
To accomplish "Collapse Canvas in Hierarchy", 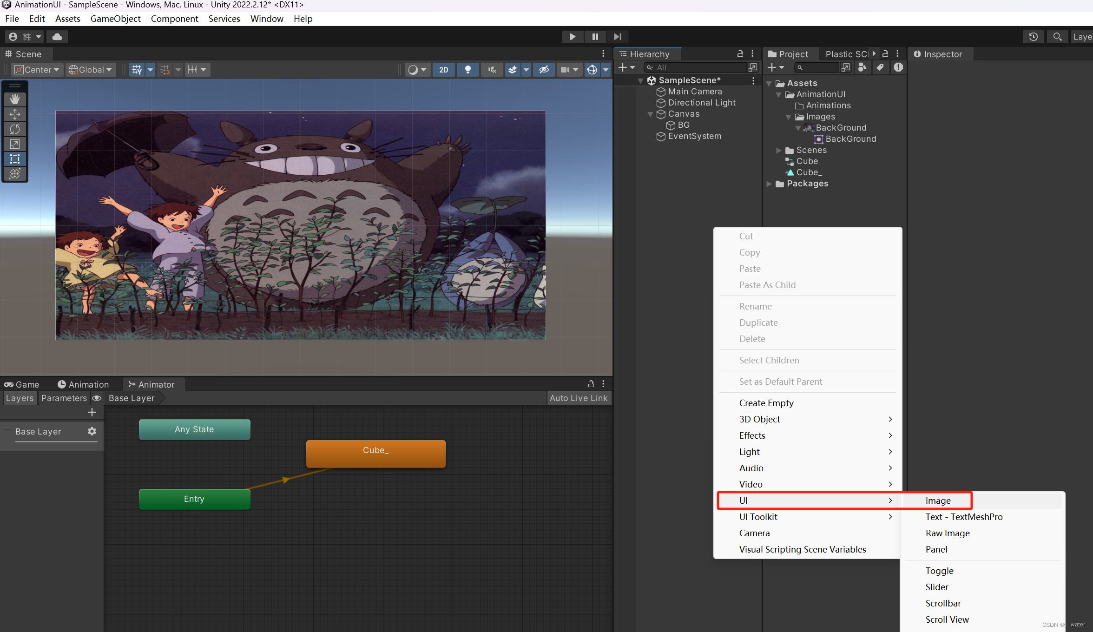I will coord(651,114).
